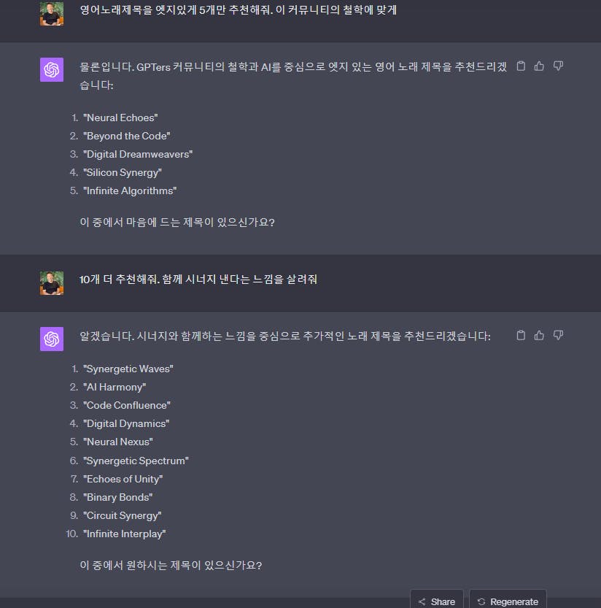Click the "Echoes of Unity" title

point(123,479)
